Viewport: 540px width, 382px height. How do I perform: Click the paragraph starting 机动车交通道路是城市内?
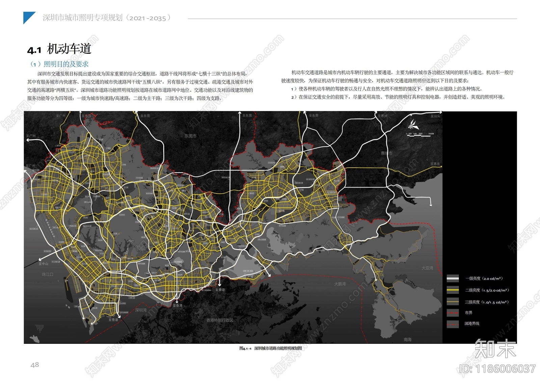point(397,76)
